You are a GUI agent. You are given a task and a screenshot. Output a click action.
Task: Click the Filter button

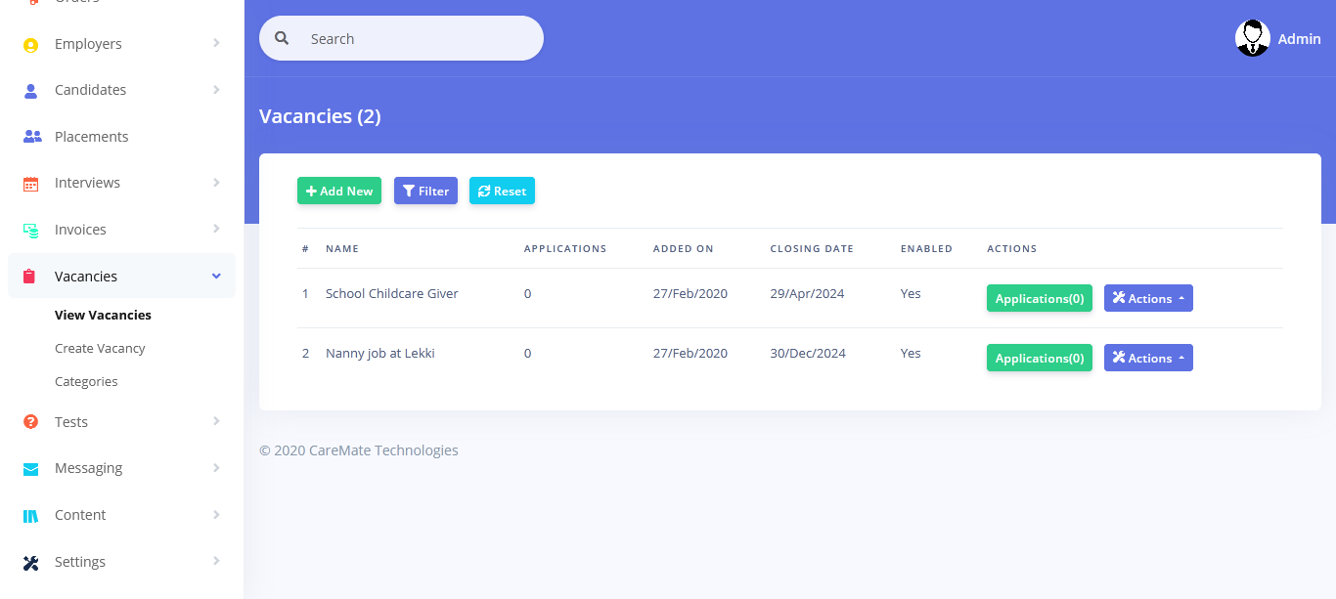pos(425,191)
